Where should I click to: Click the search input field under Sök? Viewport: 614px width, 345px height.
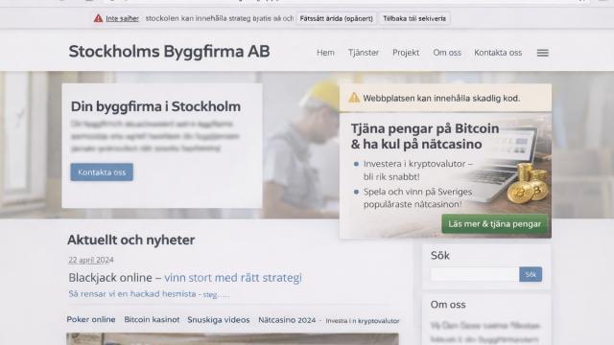pos(475,274)
